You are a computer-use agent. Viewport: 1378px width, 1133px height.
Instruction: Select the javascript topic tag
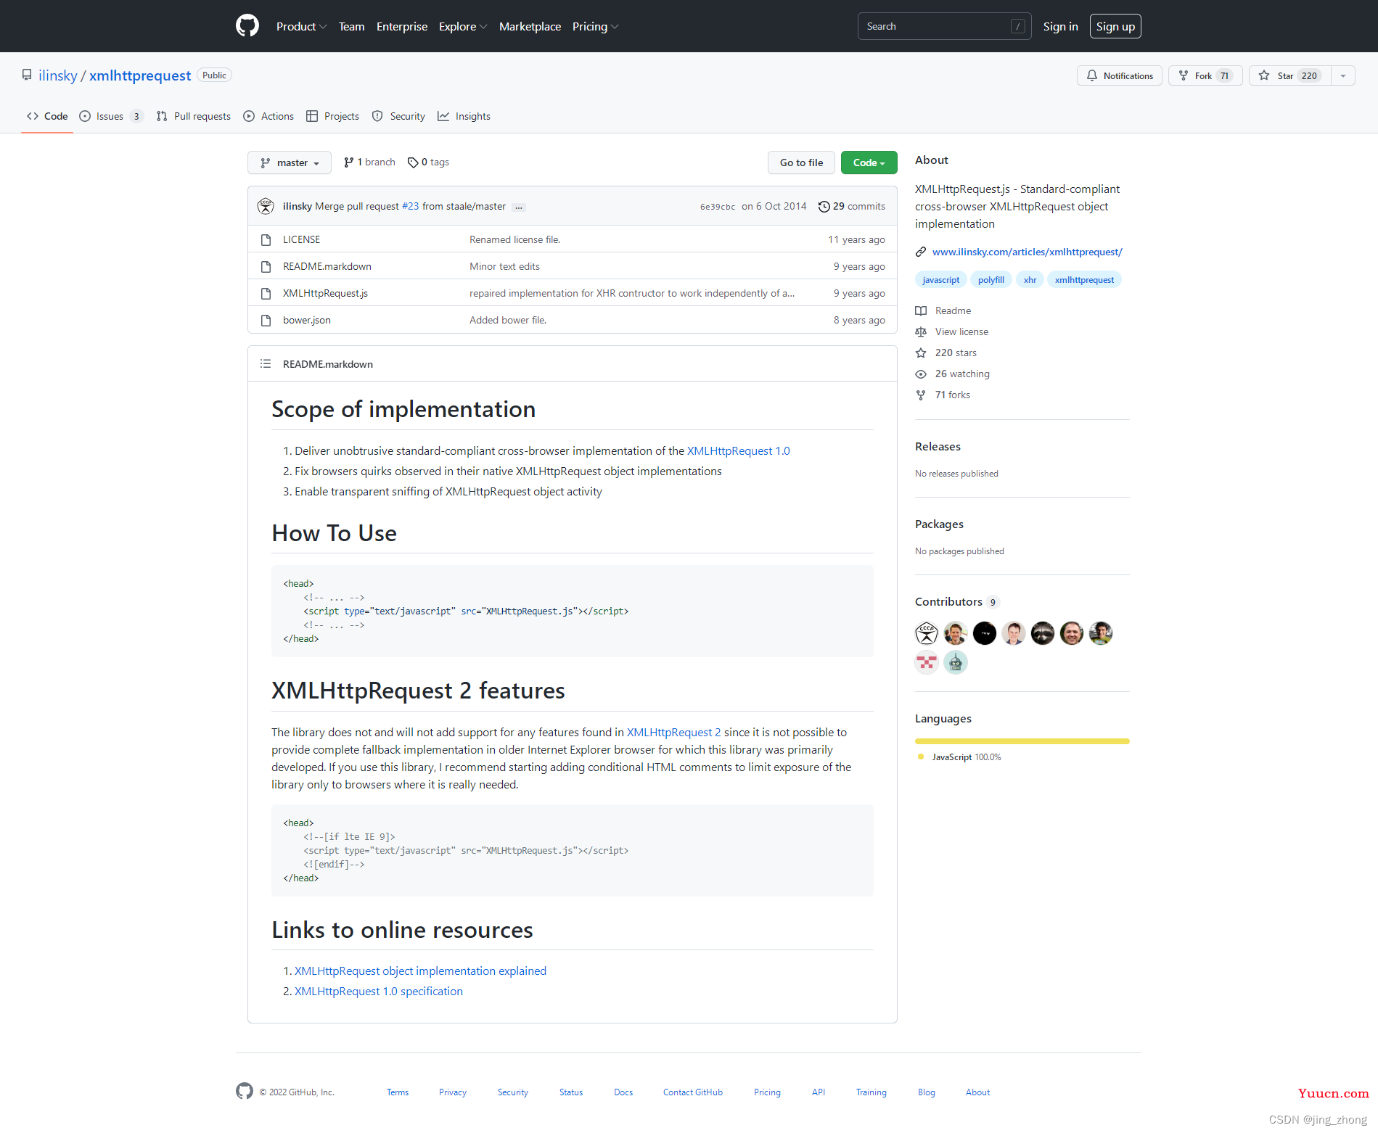point(940,280)
